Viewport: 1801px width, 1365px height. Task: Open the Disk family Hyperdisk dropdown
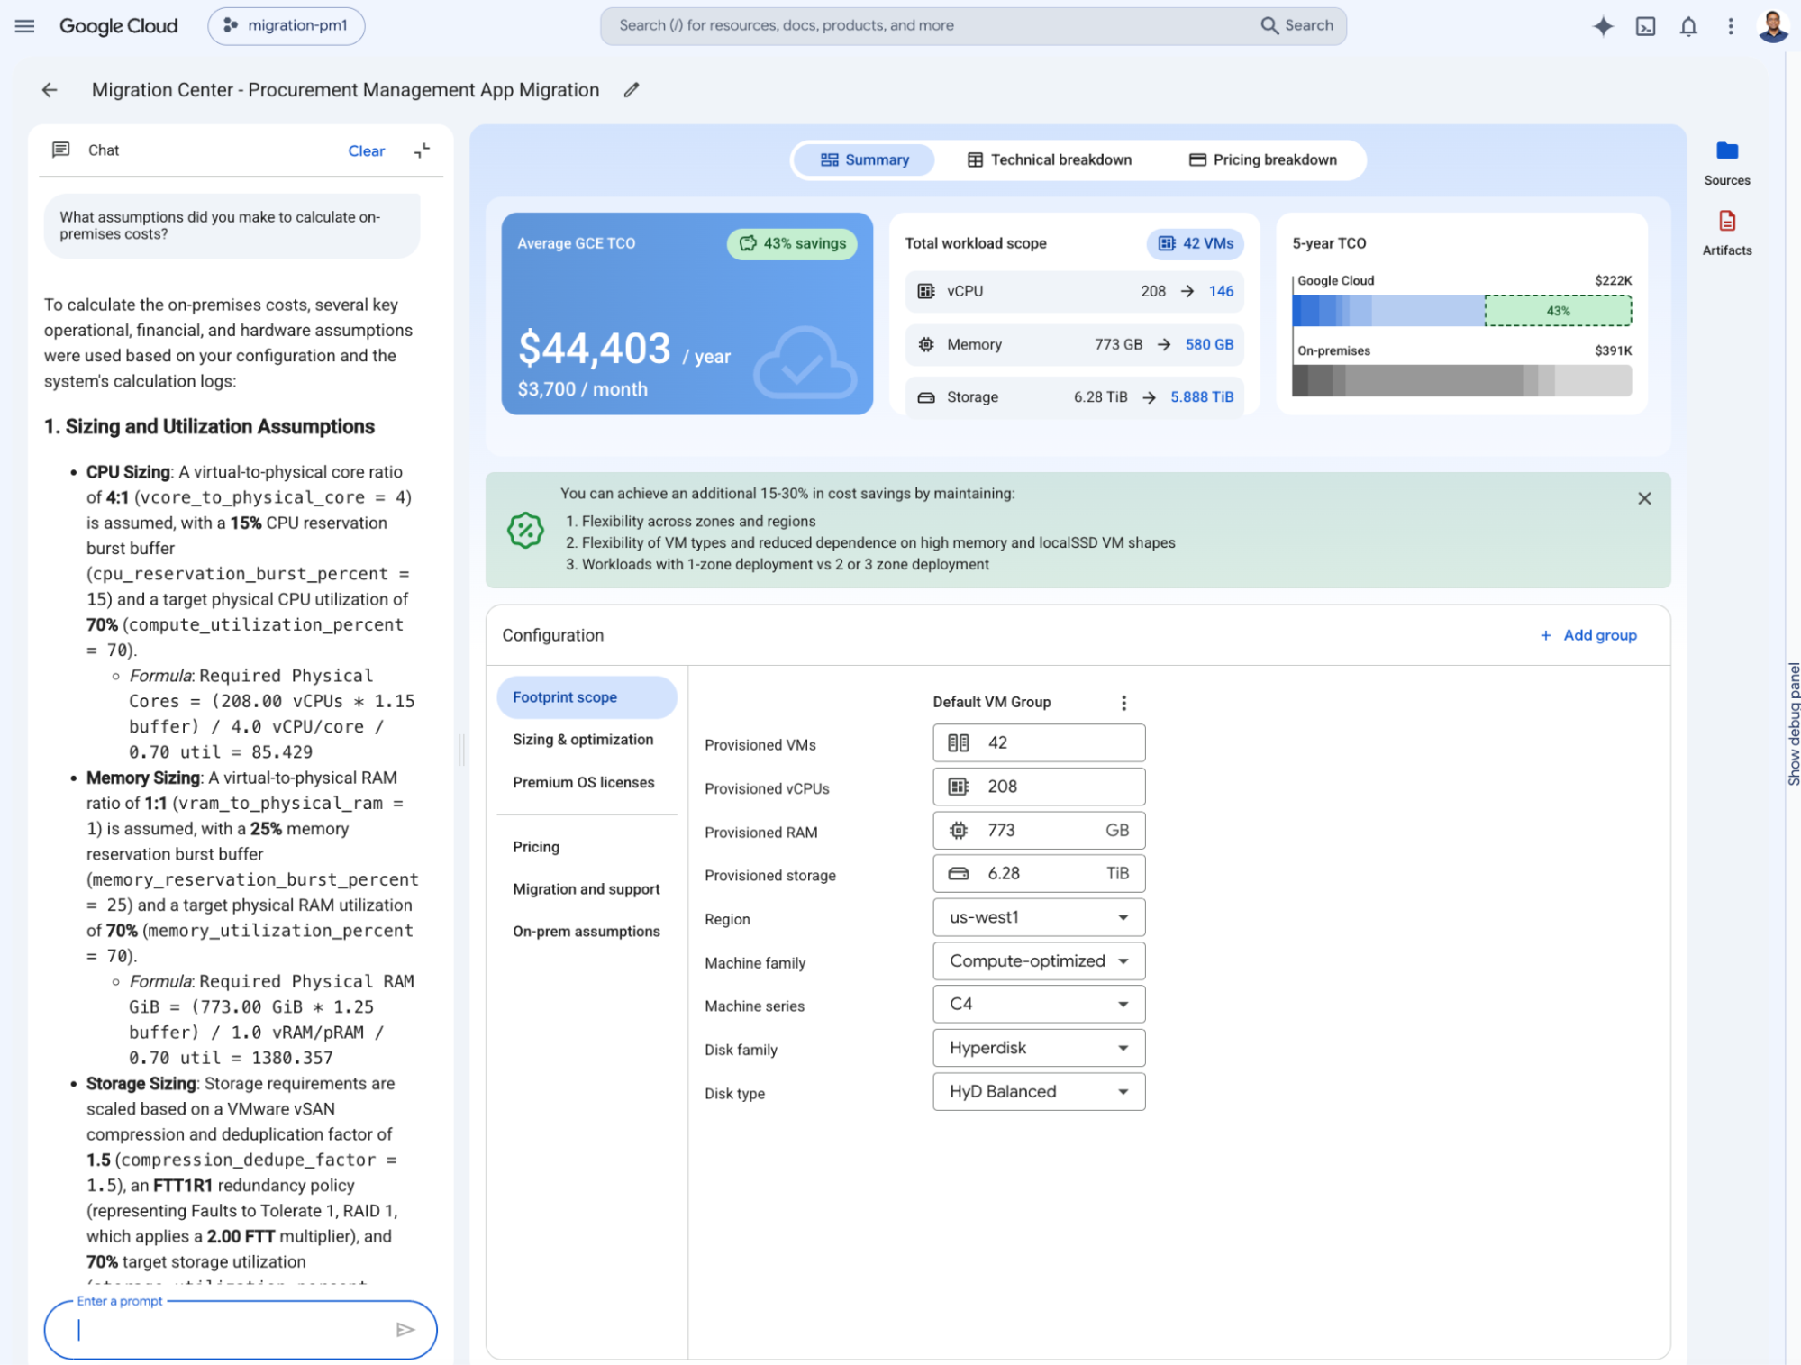click(x=1039, y=1048)
